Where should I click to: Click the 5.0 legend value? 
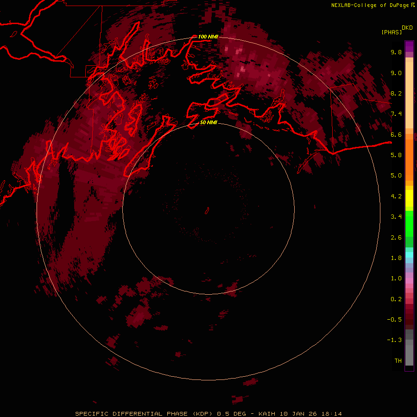(396, 176)
